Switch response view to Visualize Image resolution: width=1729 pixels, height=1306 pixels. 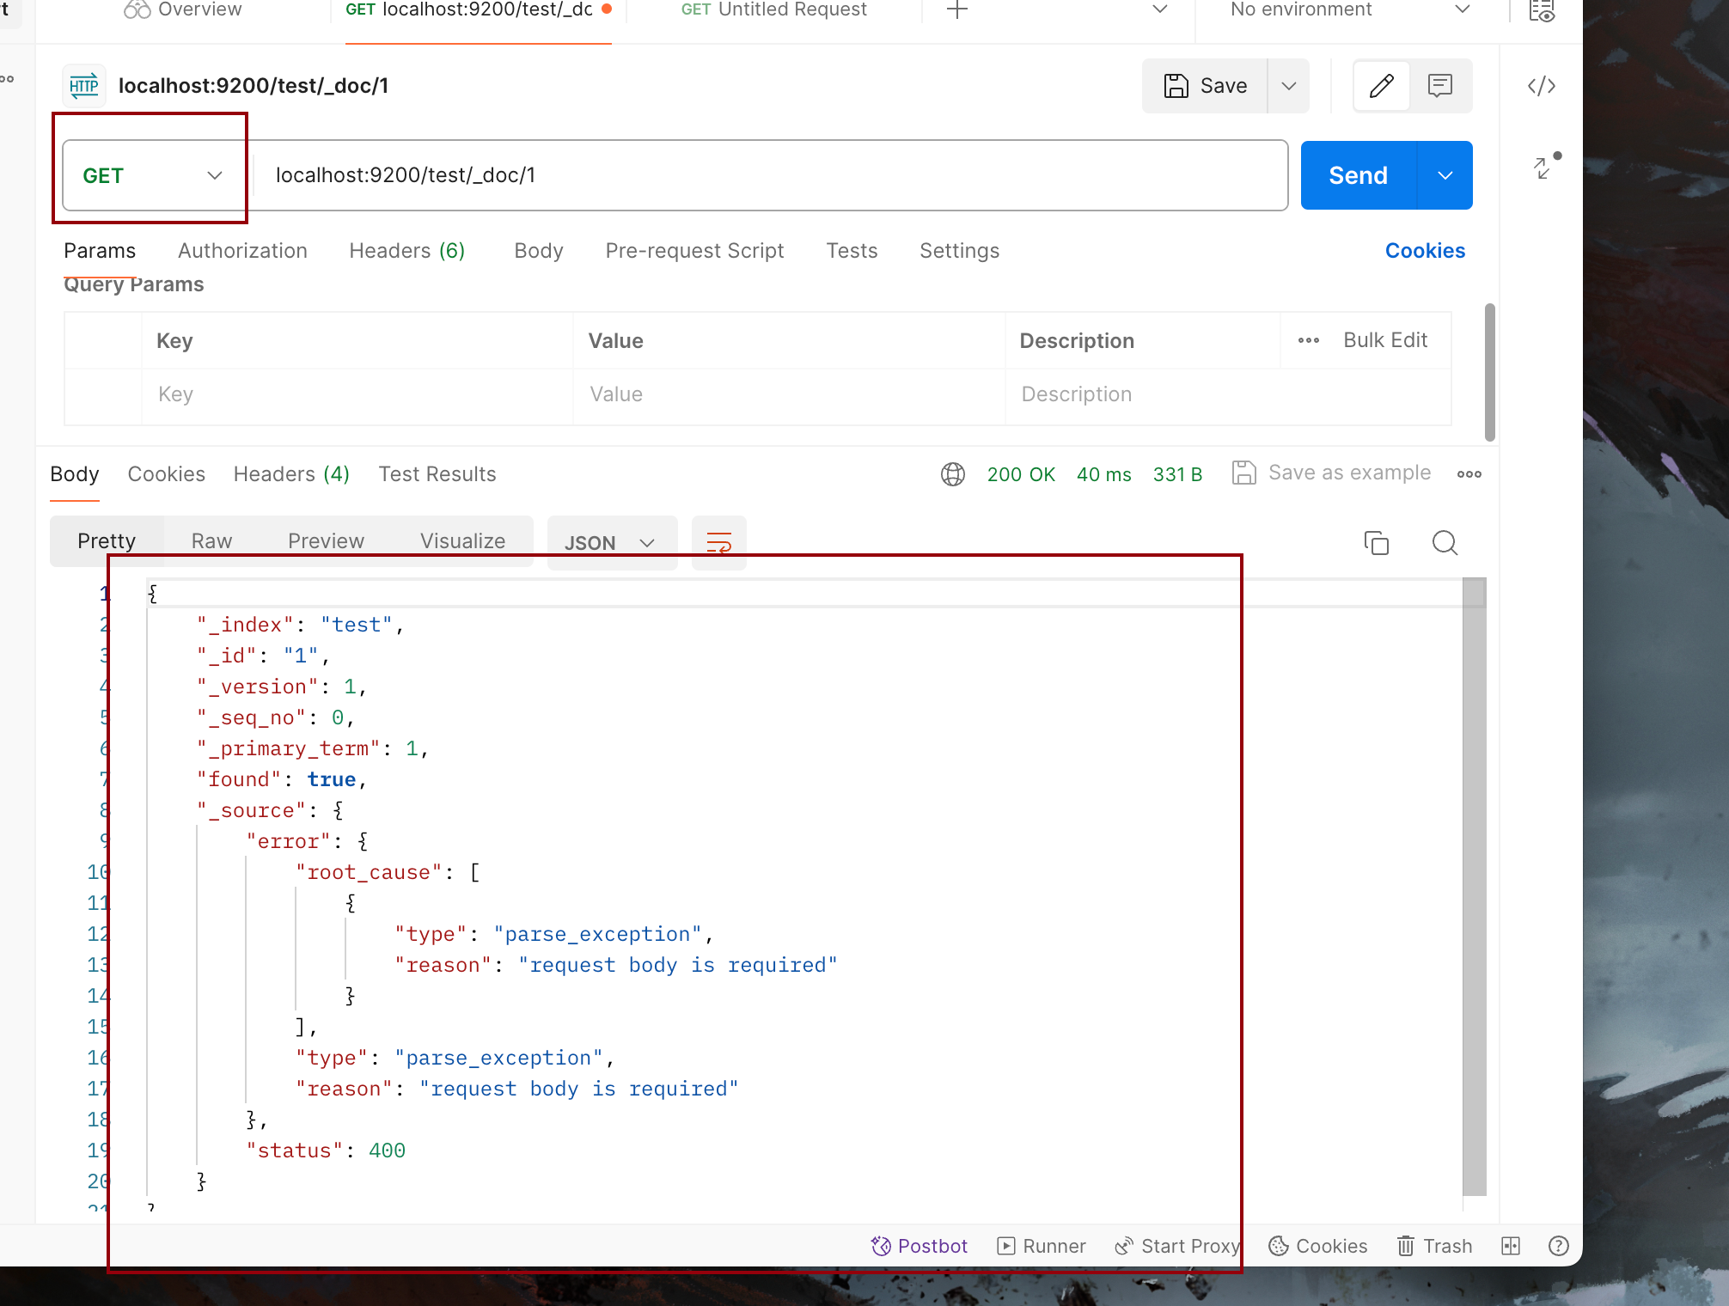pyautogui.click(x=462, y=541)
